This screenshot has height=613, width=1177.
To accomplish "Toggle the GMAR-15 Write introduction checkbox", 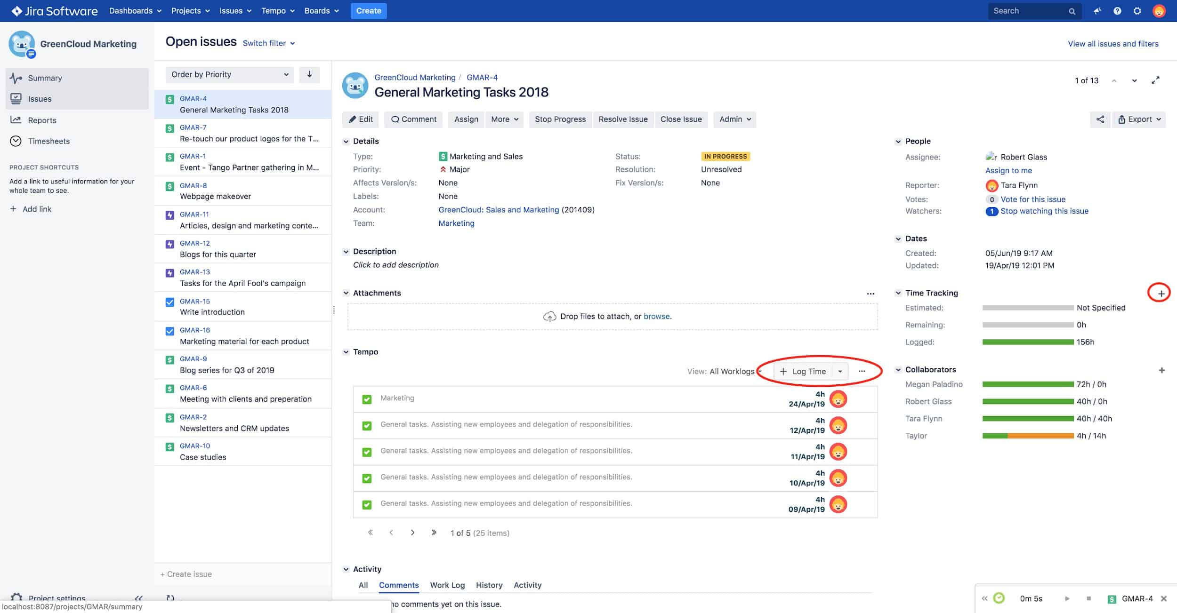I will [x=169, y=302].
